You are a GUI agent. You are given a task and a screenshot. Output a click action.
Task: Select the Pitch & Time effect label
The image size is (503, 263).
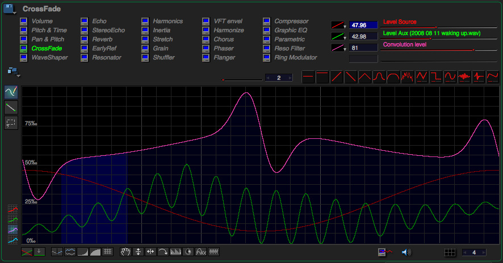pyautogui.click(x=49, y=30)
